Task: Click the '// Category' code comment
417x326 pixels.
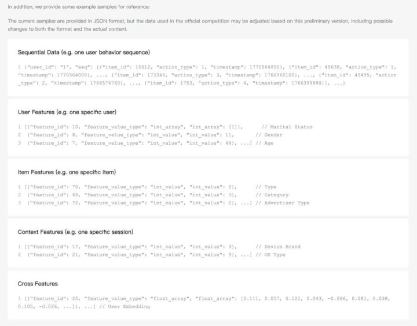Action: click(272, 195)
